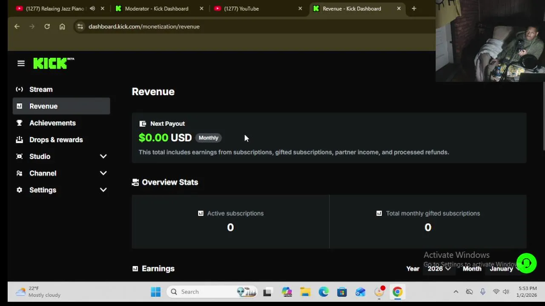This screenshot has width=545, height=306.
Task: Click the Windows Start button
Action: (x=155, y=292)
